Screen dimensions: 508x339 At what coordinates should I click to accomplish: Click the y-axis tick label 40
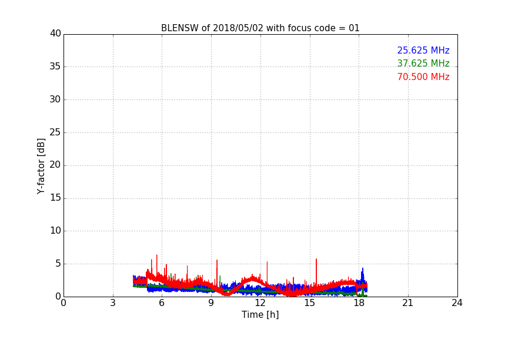[x=55, y=34]
